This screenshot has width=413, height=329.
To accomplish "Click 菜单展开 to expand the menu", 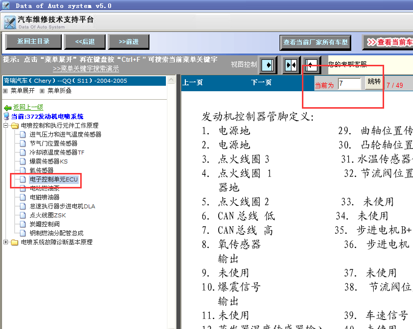I will click(22, 91).
